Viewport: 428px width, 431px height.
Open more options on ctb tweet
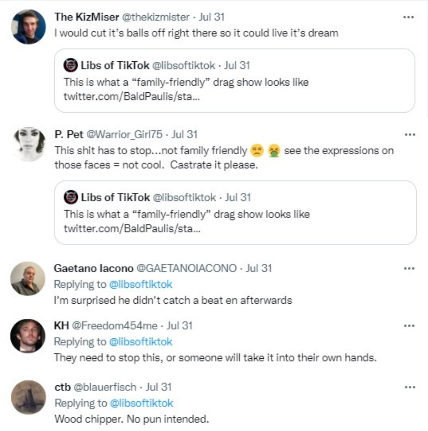[x=410, y=387]
